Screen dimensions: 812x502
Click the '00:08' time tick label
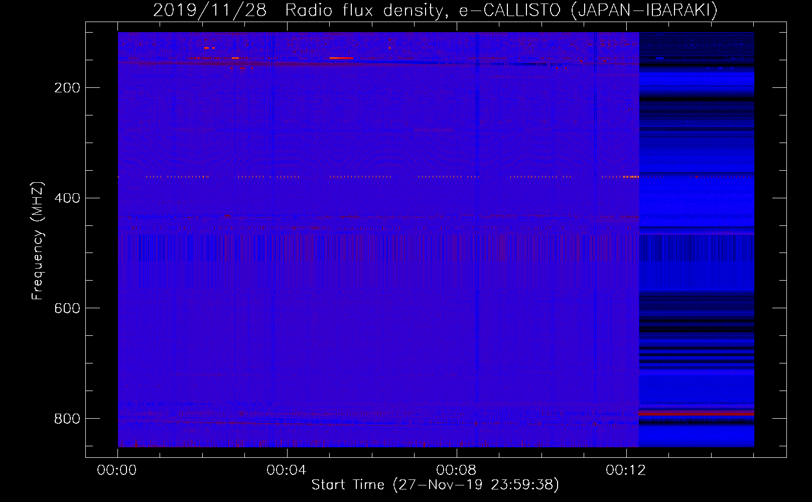tap(456, 470)
